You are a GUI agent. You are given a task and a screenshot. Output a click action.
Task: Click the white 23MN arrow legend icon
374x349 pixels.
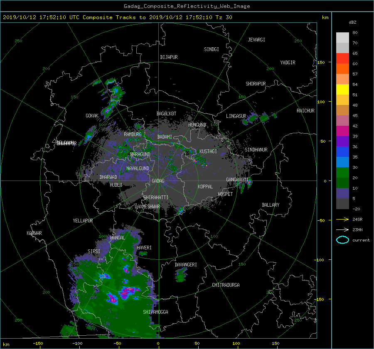pyautogui.click(x=342, y=229)
